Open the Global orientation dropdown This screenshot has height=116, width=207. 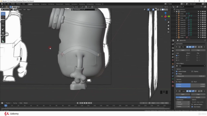tap(76, 7)
